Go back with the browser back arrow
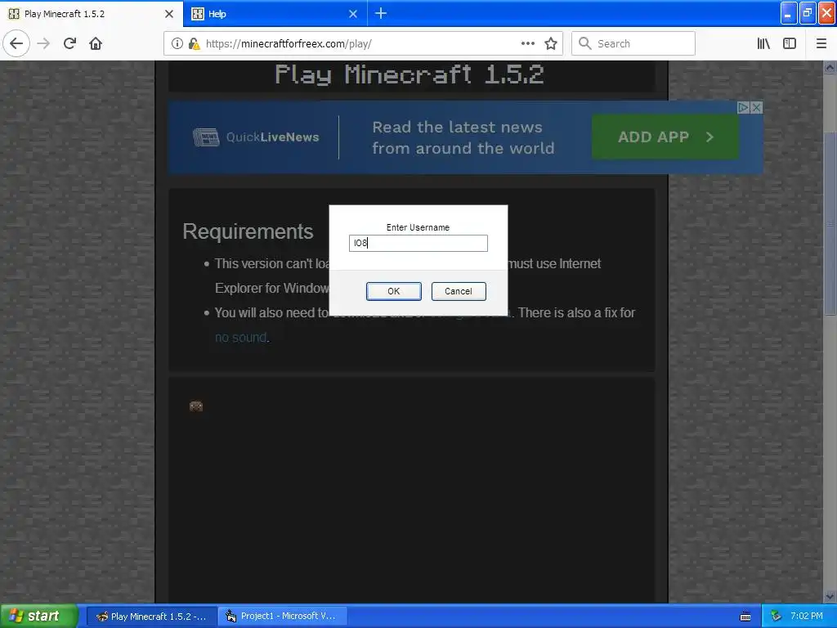837x628 pixels. (16, 43)
